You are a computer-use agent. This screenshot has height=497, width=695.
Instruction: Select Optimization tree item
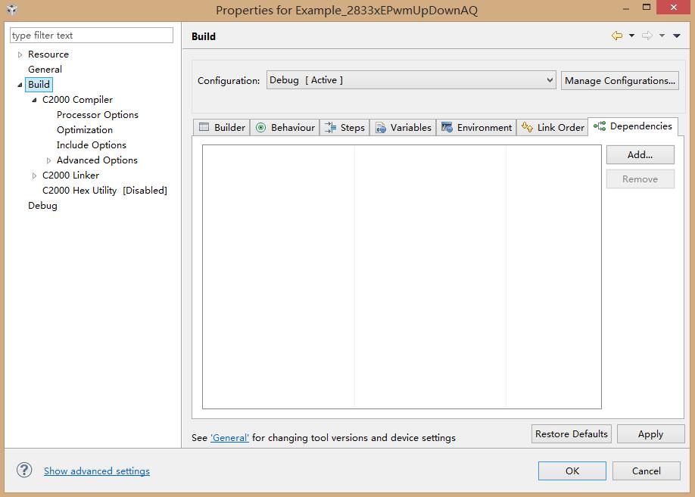[x=85, y=130]
